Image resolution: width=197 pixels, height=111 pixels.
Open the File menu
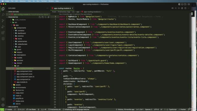[x=12, y=1]
